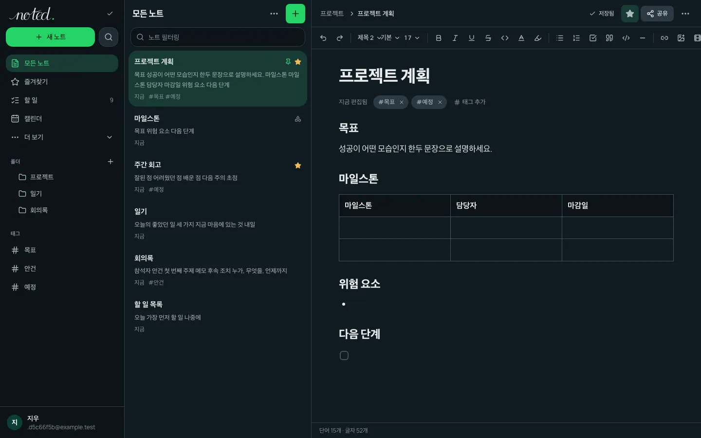Insert a horizontal divider line
The width and height of the screenshot is (701, 438).
[x=643, y=38]
